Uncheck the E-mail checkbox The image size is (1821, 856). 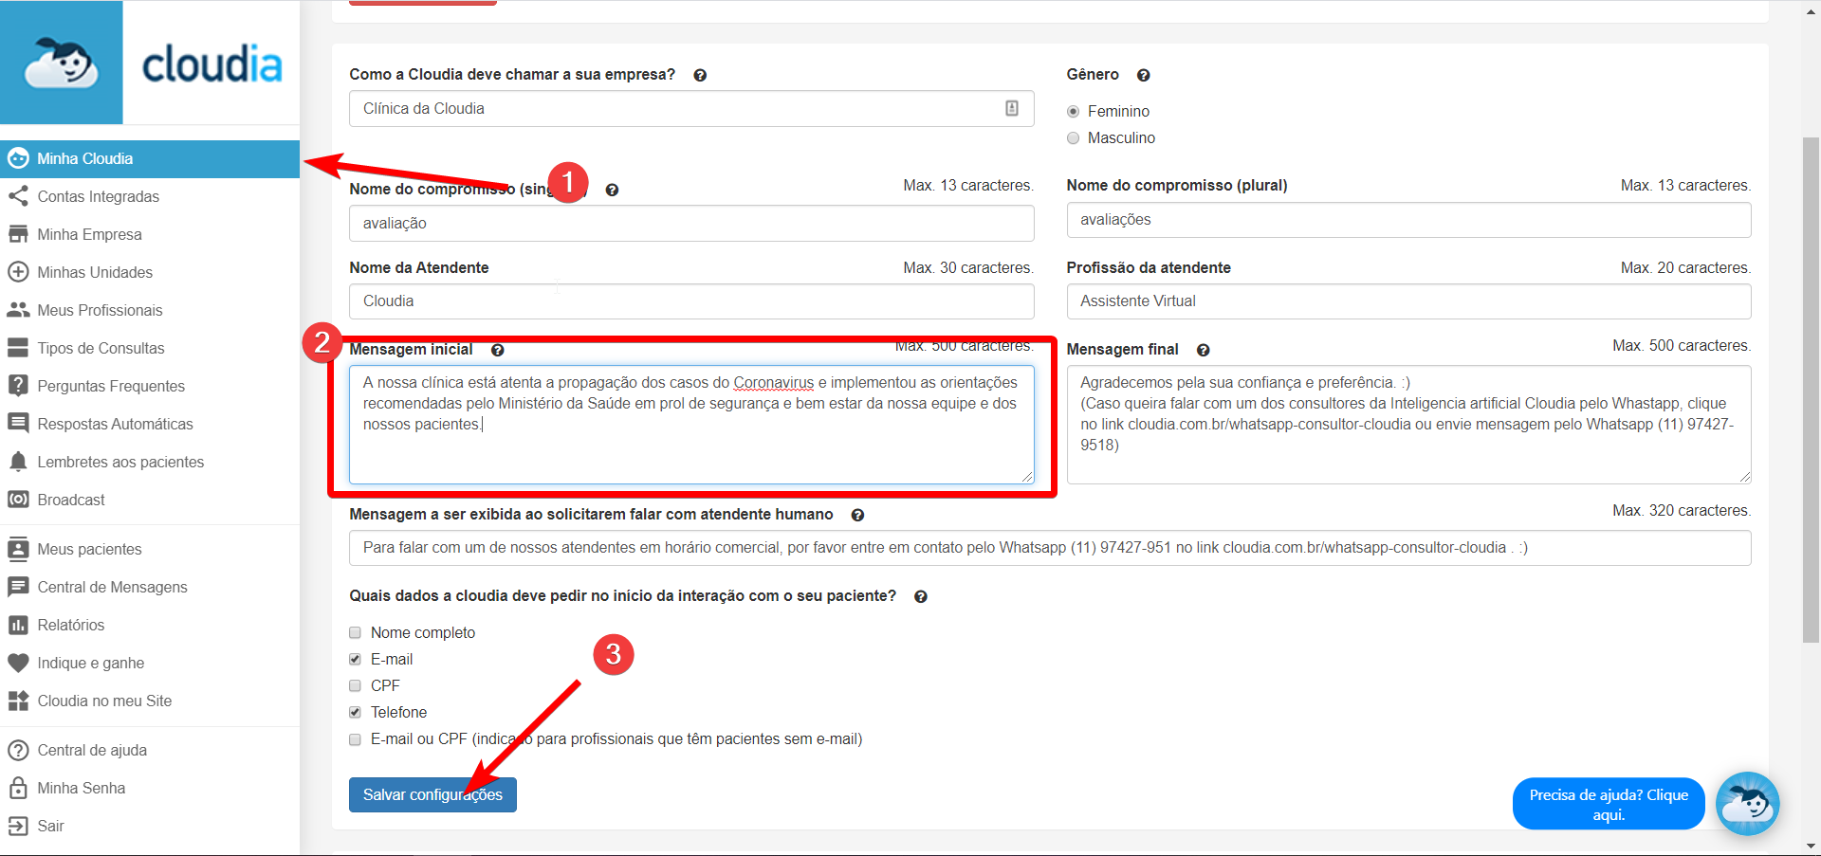(356, 659)
